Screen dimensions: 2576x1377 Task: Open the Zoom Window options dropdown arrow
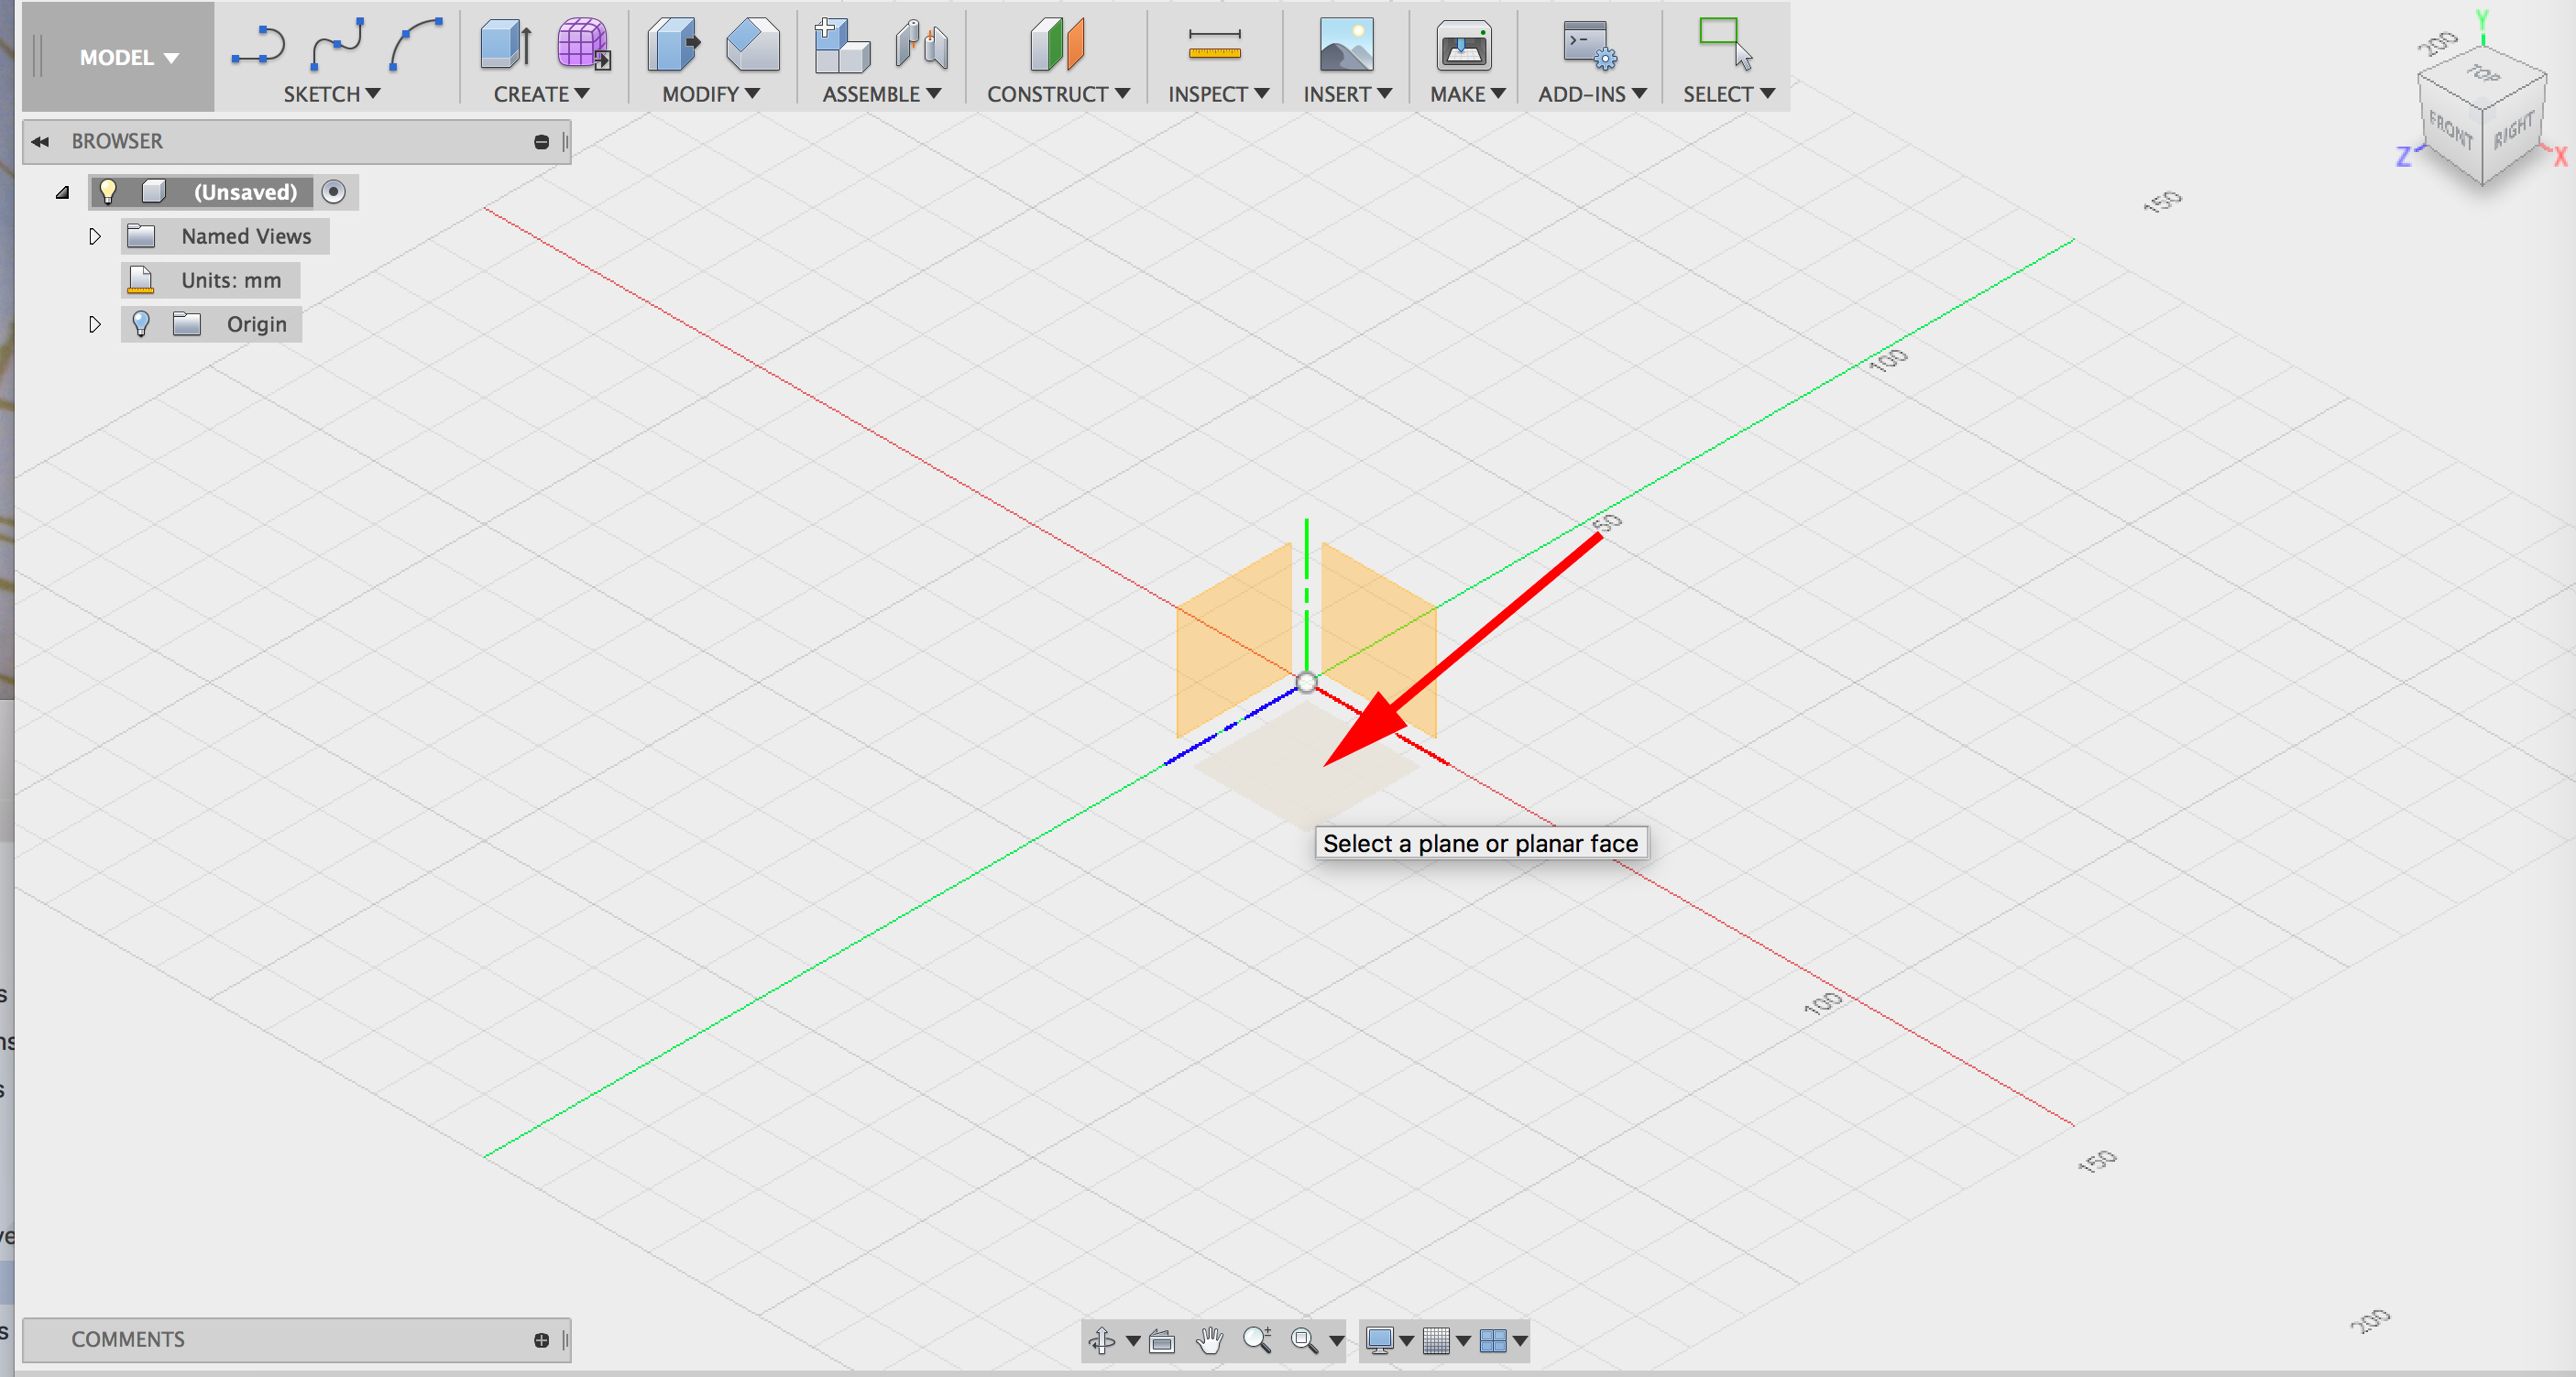click(x=1336, y=1341)
